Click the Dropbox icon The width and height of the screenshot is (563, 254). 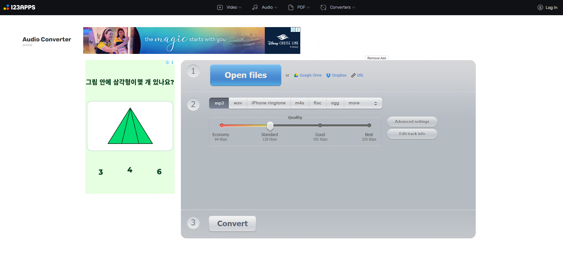point(328,75)
